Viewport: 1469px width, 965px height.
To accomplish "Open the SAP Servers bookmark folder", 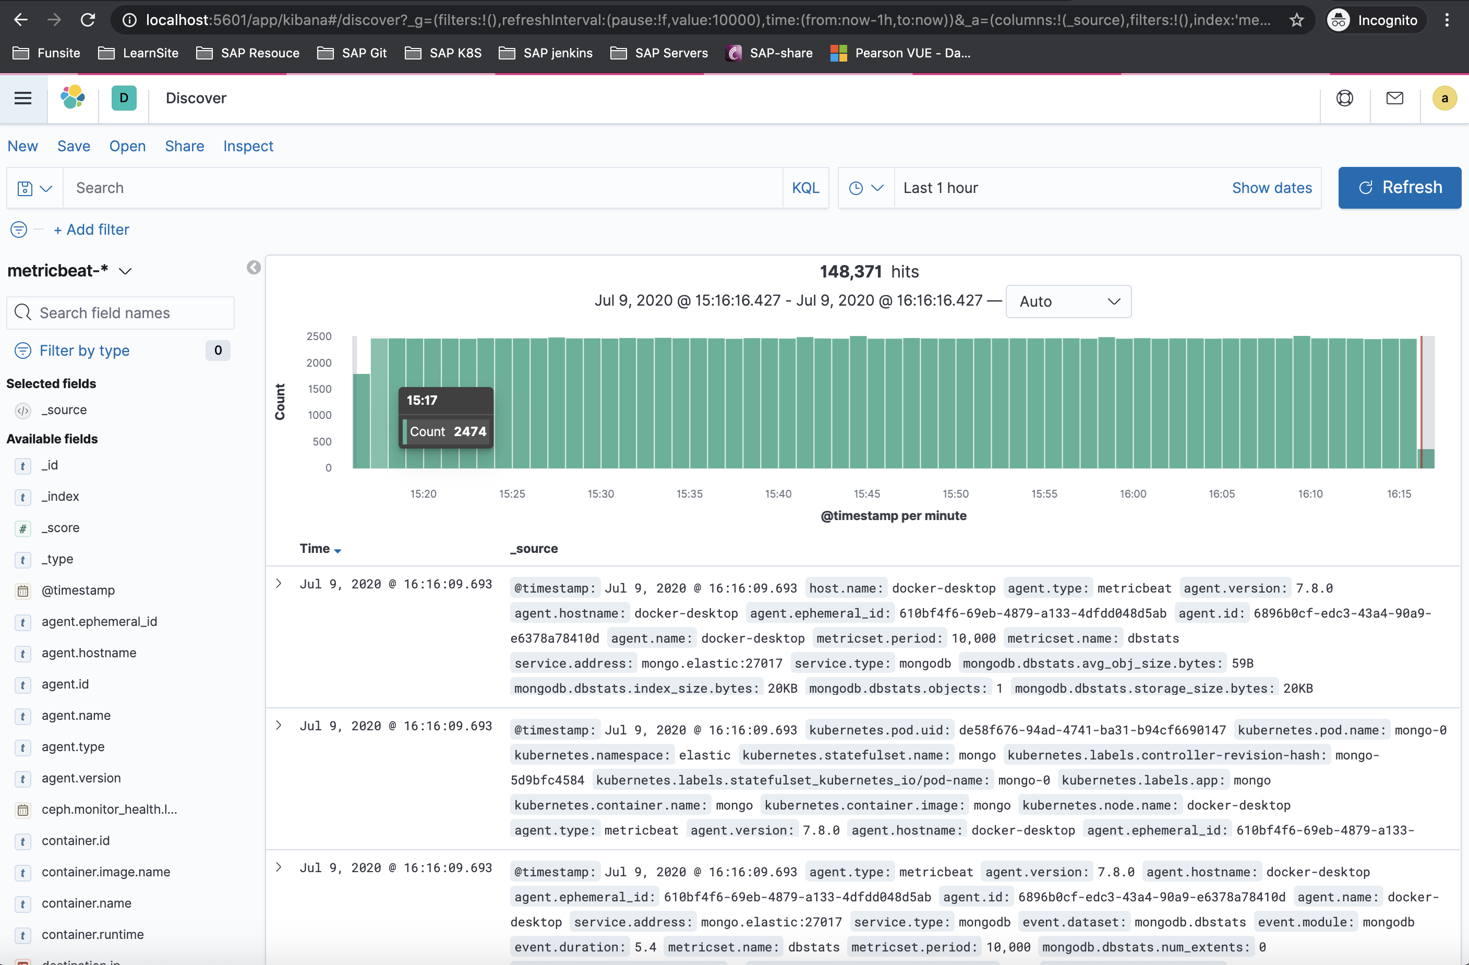I will 659,53.
